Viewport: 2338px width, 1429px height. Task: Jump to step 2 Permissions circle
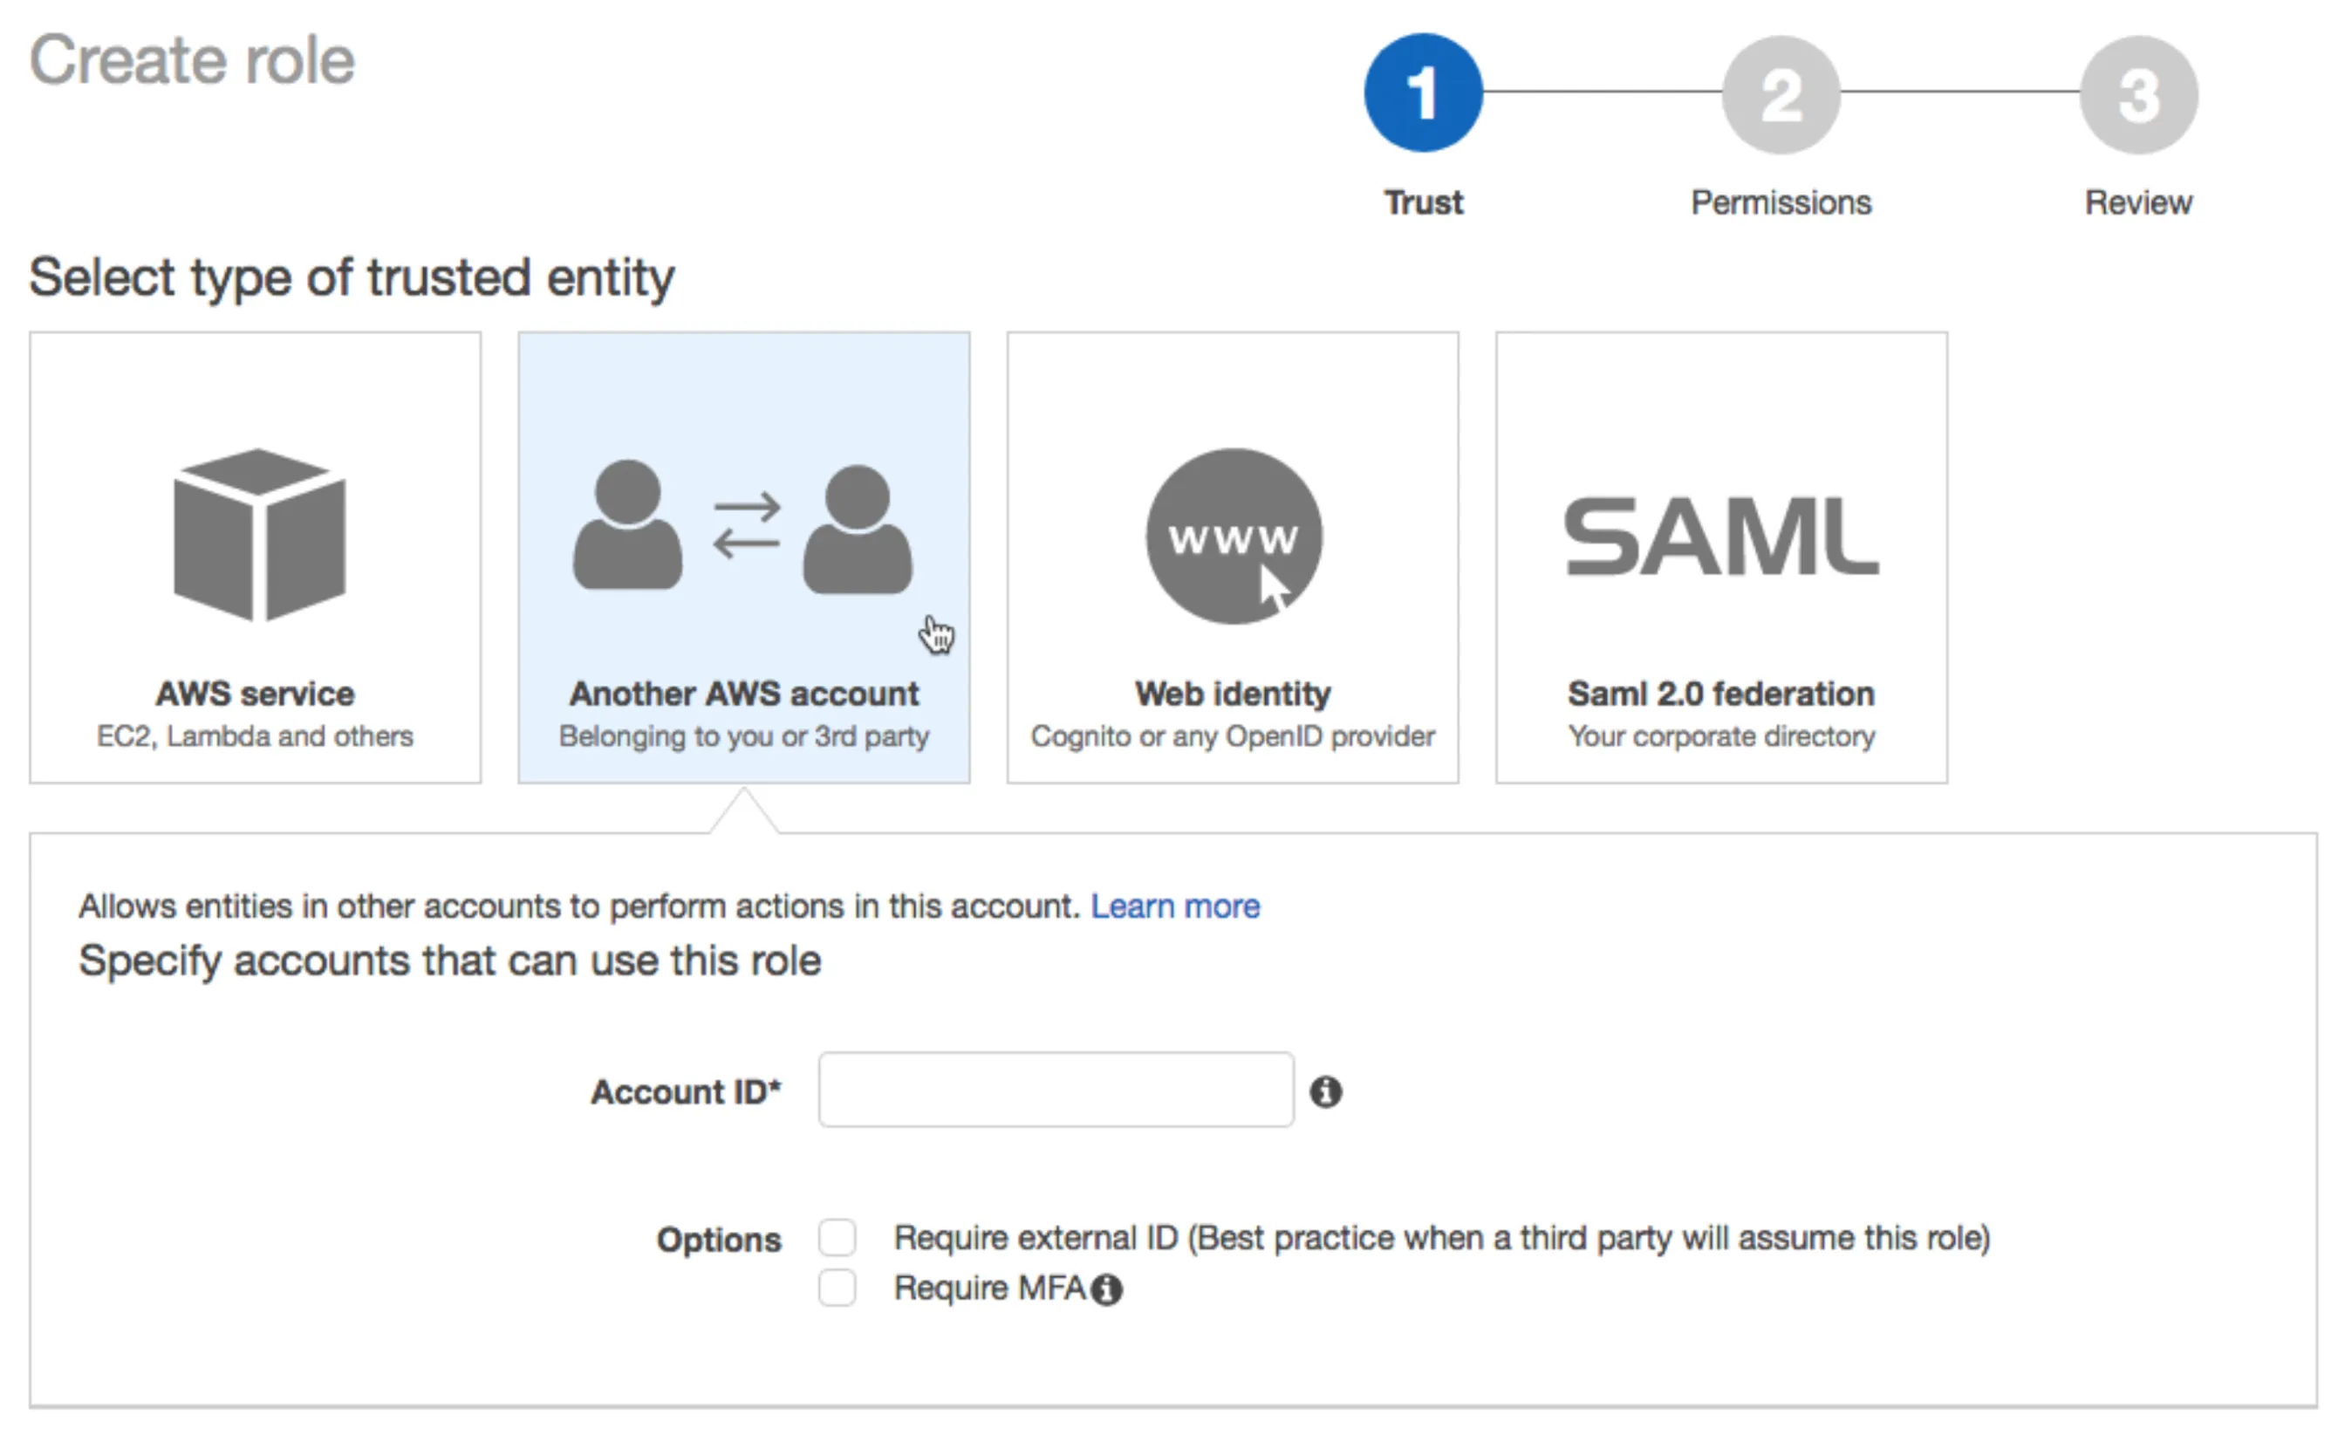point(1780,95)
